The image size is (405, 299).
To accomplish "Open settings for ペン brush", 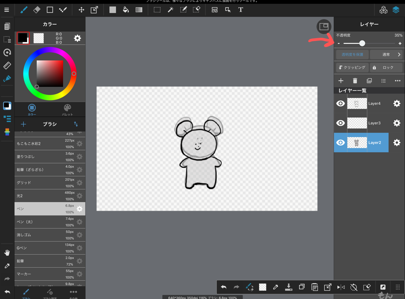I will 79,209.
